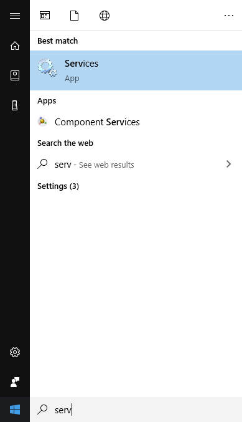Expand the Settings (3) group
Viewport: 242px width, 422px height.
(x=58, y=186)
